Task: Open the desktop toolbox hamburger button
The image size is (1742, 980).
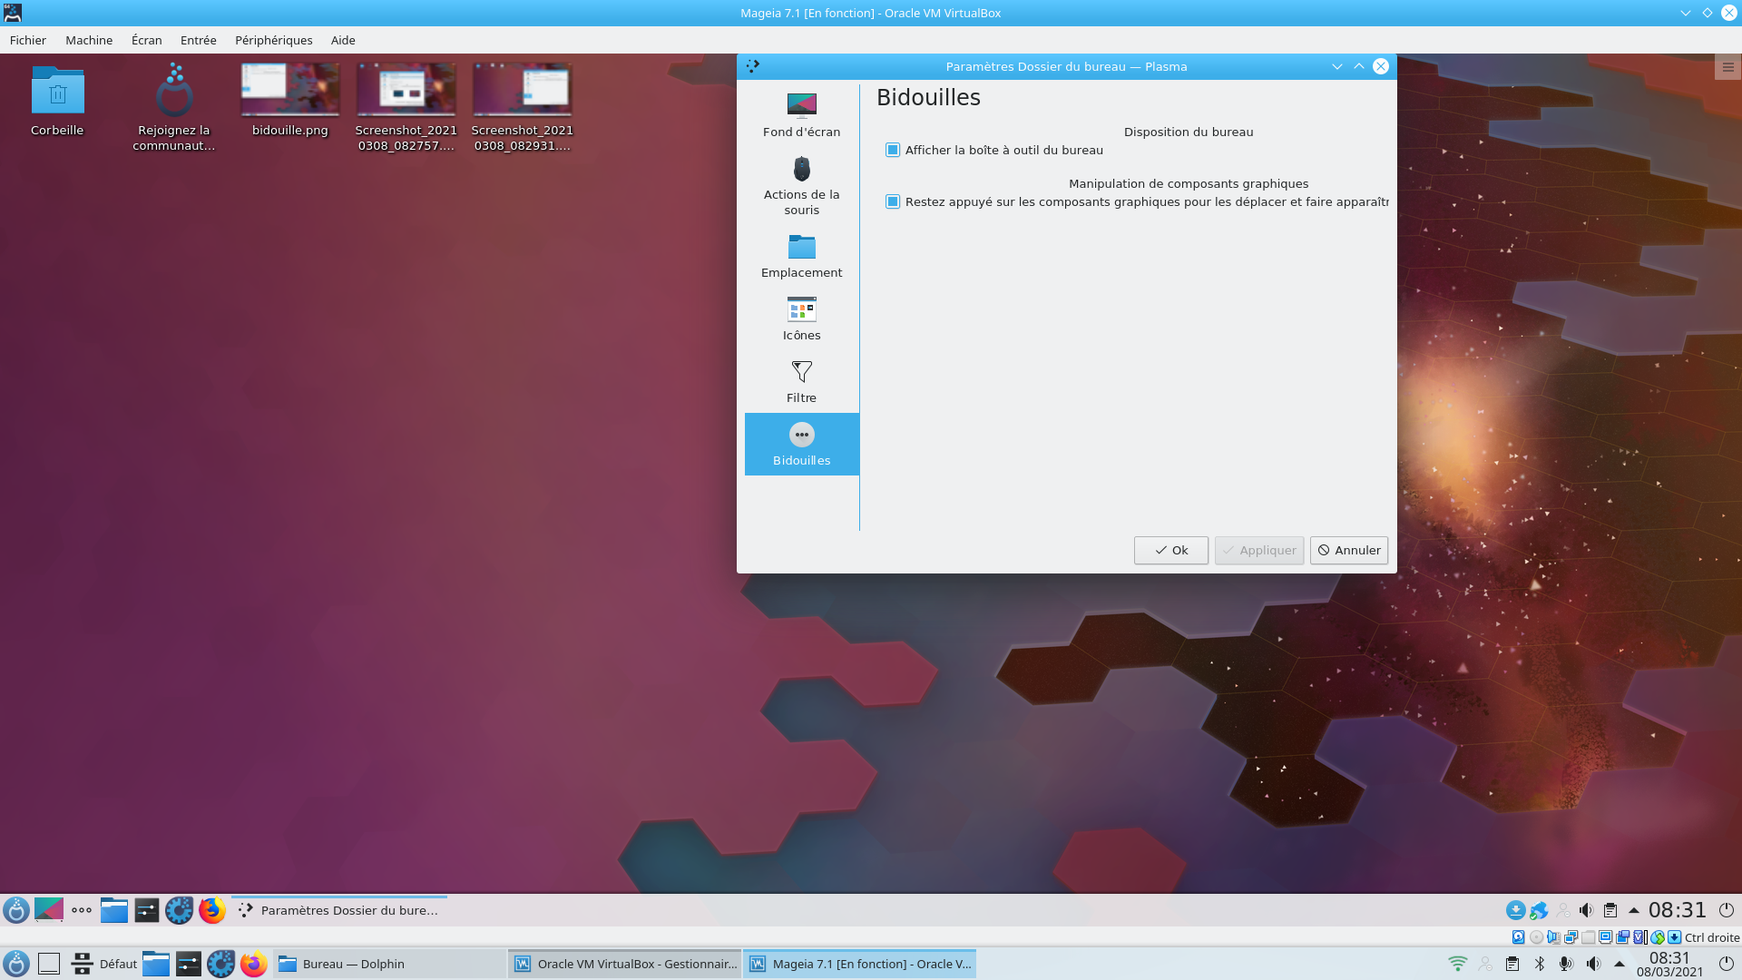Action: pyautogui.click(x=1727, y=67)
